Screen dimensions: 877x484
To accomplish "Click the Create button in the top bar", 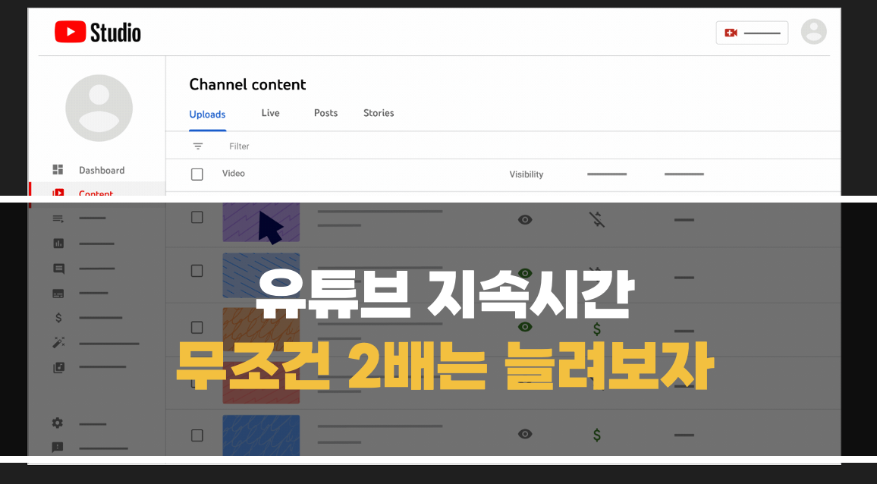I will 752,33.
